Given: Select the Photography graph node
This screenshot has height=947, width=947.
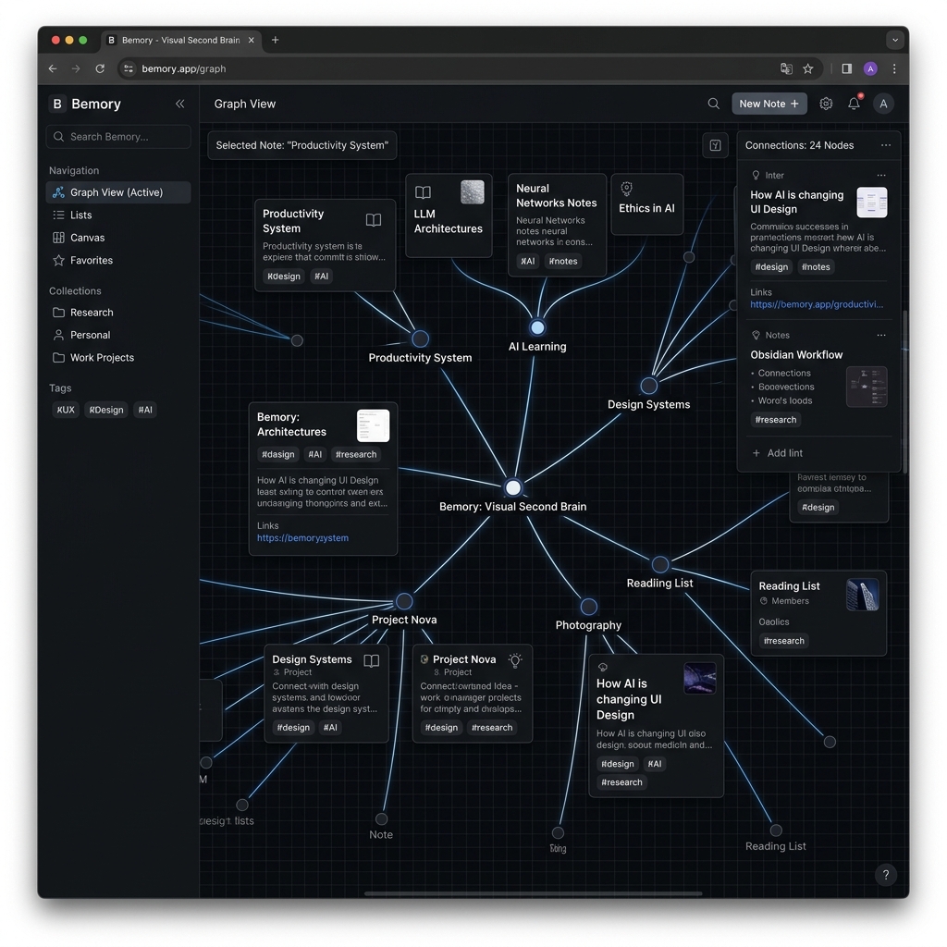Looking at the screenshot, I should (x=589, y=607).
